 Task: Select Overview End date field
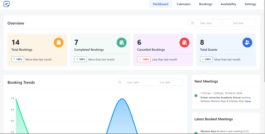(x=238, y=23)
